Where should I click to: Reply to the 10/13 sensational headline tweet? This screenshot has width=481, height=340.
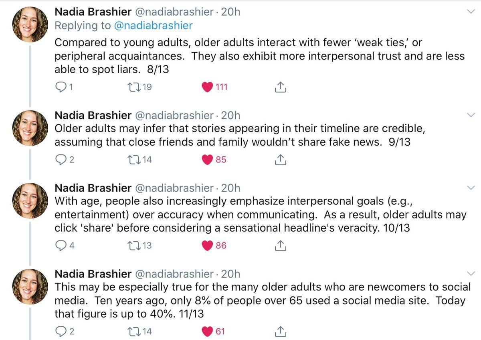61,245
